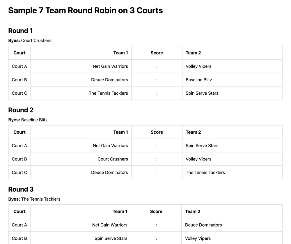Viewport: 291px width, 244px height.
Task: Click the Team 1 column header in Round 1
Action: tap(120, 53)
